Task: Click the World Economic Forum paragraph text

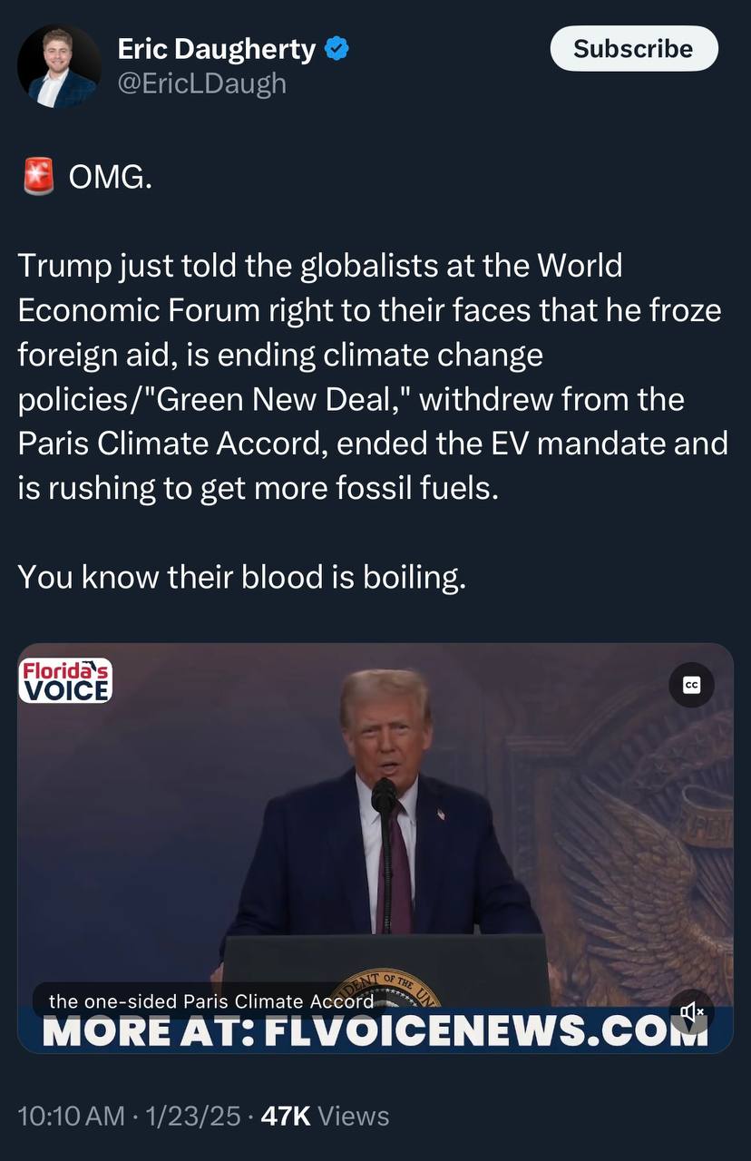Action: pyautogui.click(x=373, y=377)
